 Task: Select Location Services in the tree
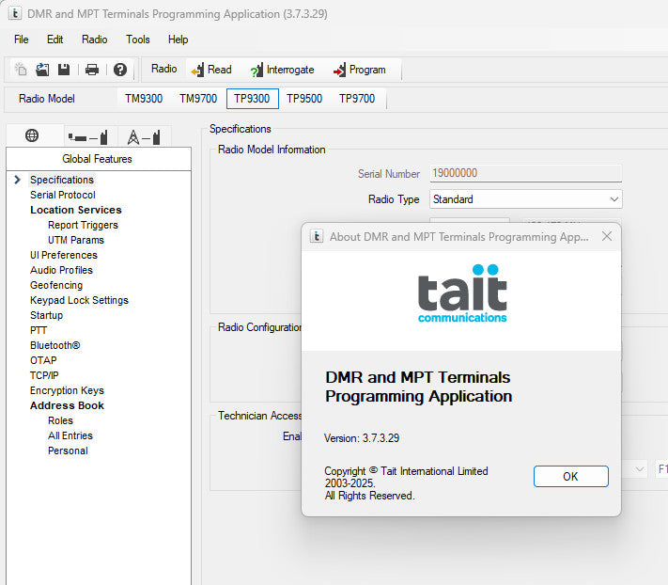click(x=76, y=210)
